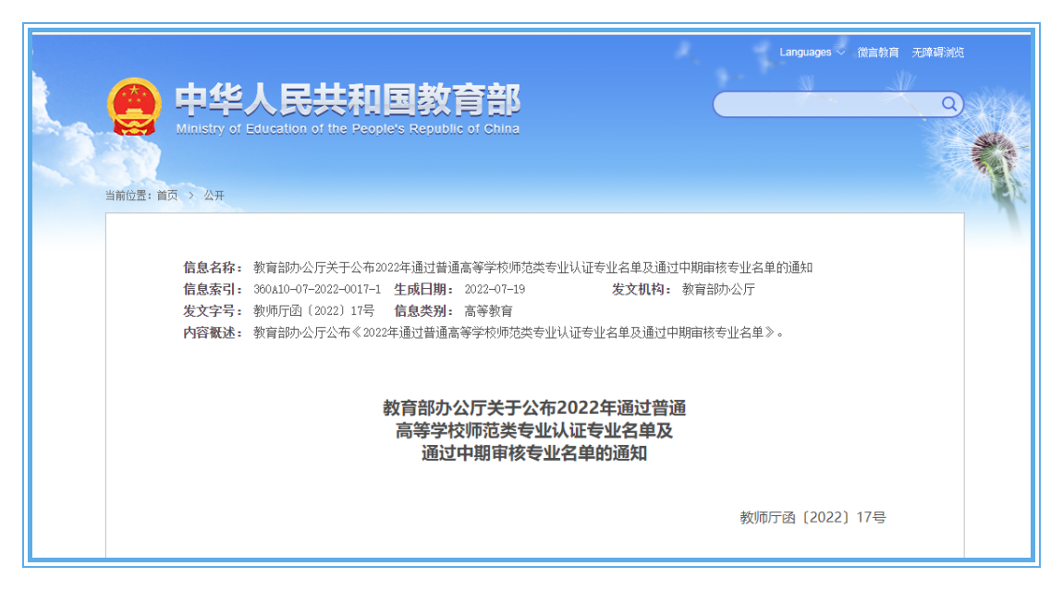Click 教育部办公厅 beside 发文机构
The height and width of the screenshot is (590, 1063).
point(718,289)
